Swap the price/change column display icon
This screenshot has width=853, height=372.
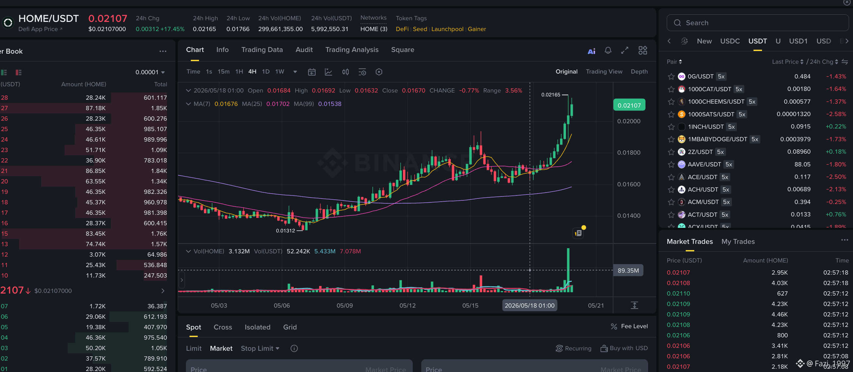pyautogui.click(x=845, y=62)
